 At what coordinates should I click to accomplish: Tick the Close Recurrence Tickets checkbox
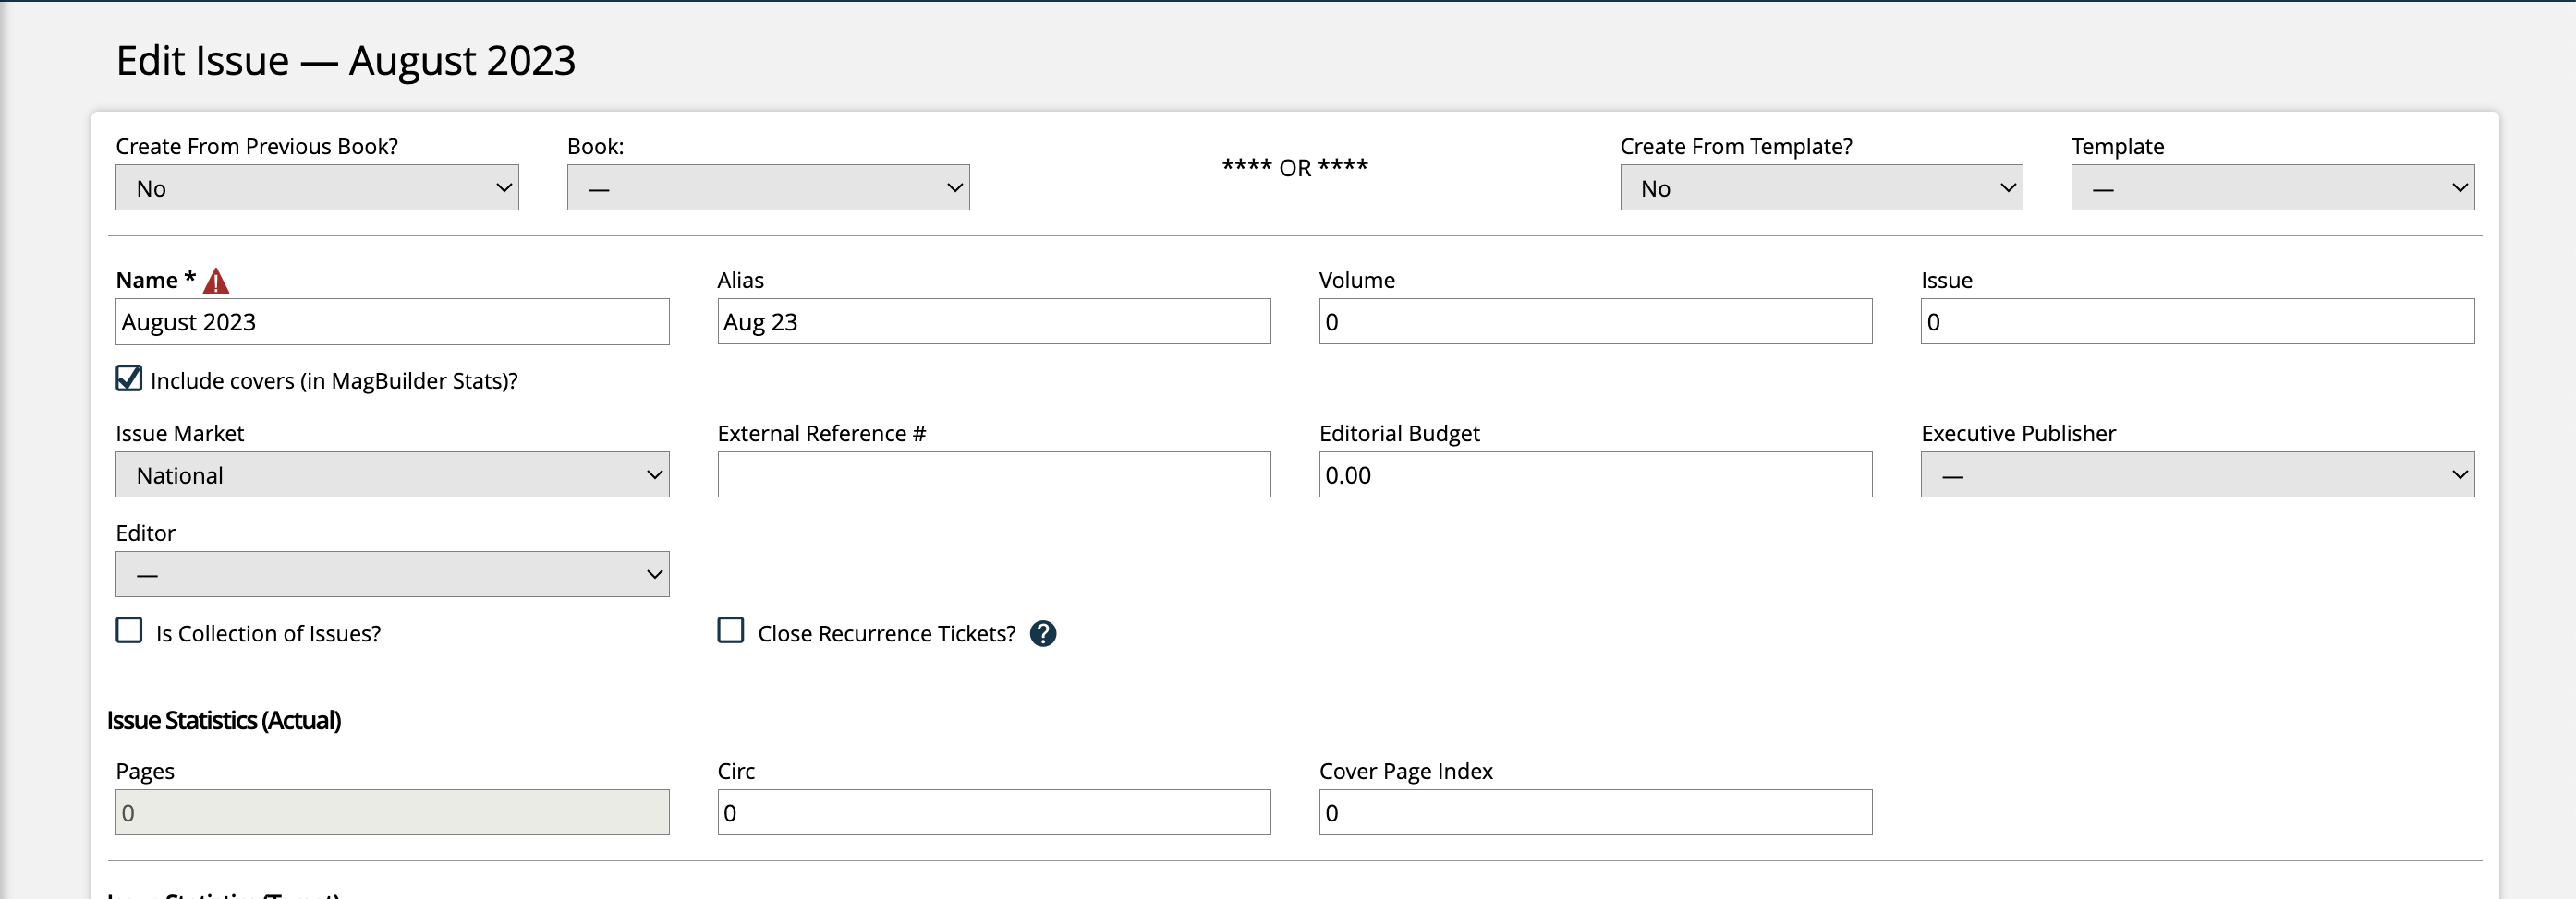coord(731,630)
